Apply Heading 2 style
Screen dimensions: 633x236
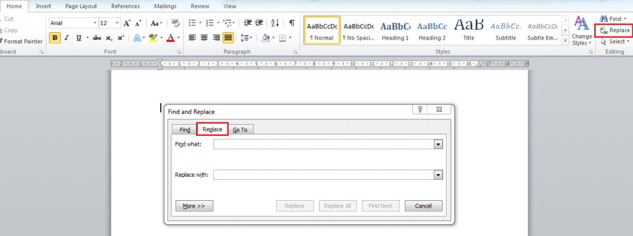(432, 30)
